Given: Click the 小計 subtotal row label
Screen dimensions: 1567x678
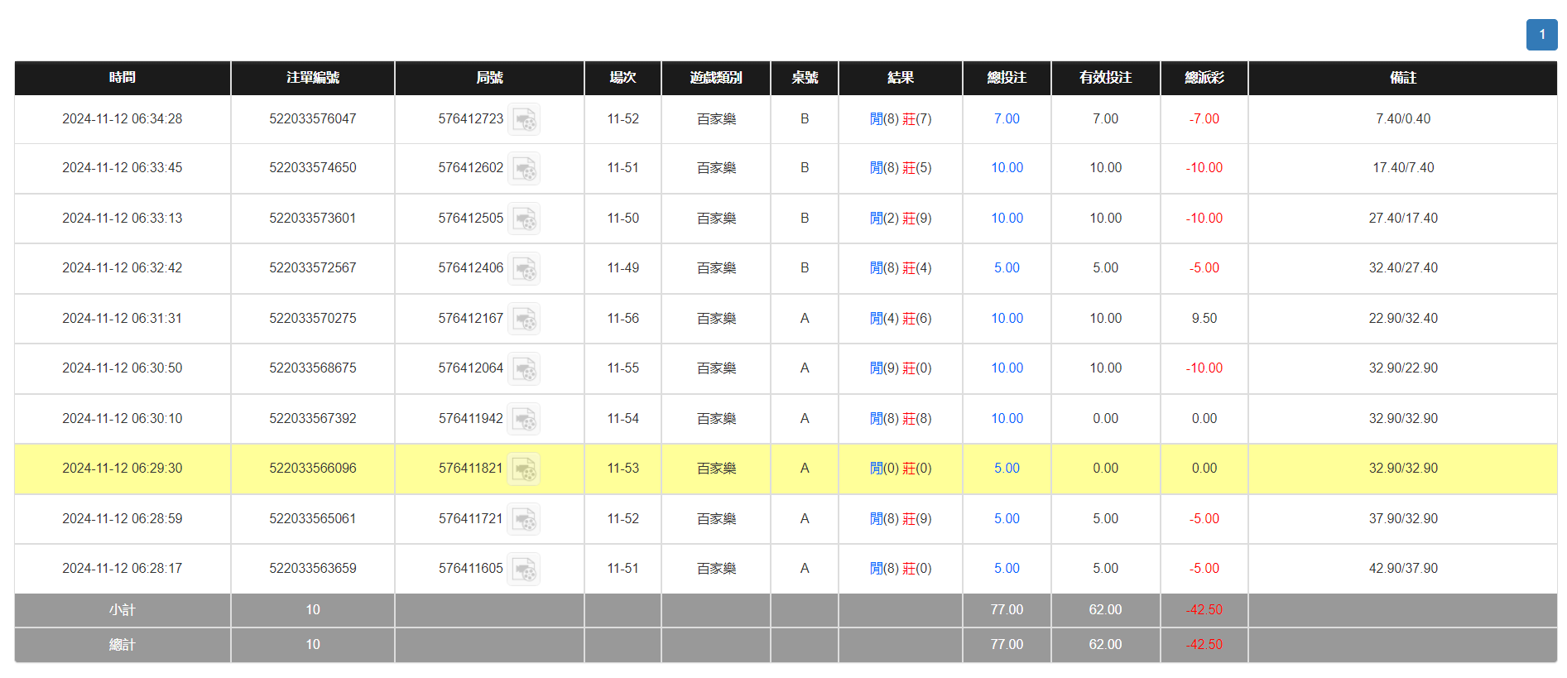Looking at the screenshot, I should [x=123, y=610].
